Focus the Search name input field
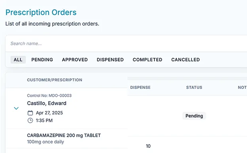247x153 pixels. 126,43
